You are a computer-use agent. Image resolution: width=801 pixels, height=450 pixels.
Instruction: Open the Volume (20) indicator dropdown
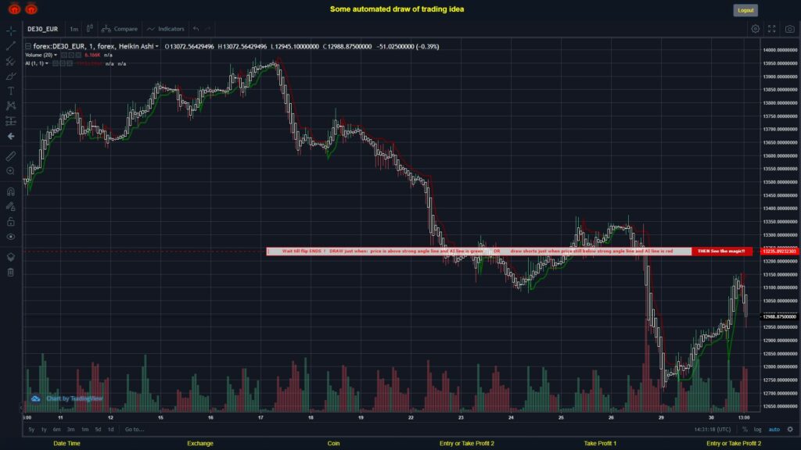coord(56,55)
